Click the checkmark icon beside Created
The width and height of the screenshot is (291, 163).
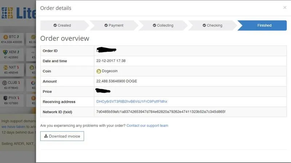pos(55,25)
